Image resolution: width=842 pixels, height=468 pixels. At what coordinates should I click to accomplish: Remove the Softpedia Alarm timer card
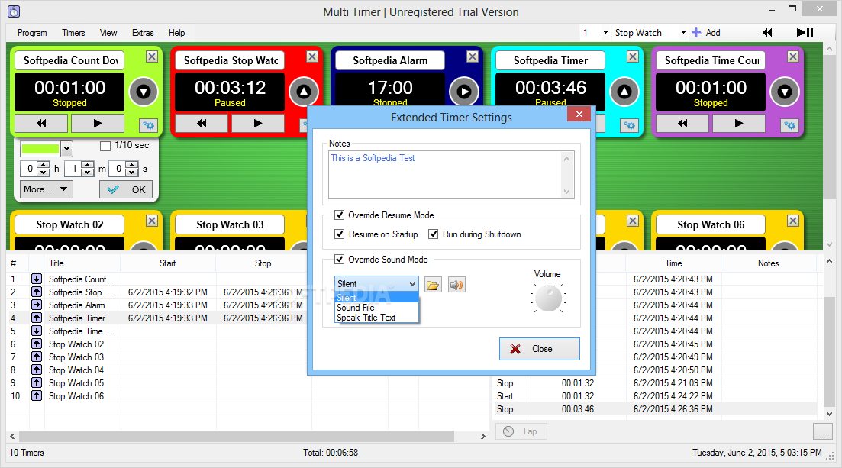click(472, 56)
